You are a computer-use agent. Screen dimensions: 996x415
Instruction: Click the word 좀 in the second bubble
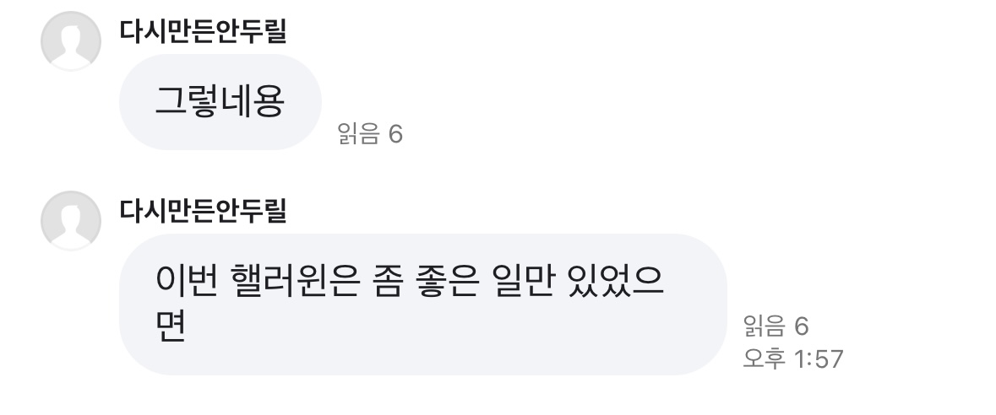pyautogui.click(x=387, y=280)
